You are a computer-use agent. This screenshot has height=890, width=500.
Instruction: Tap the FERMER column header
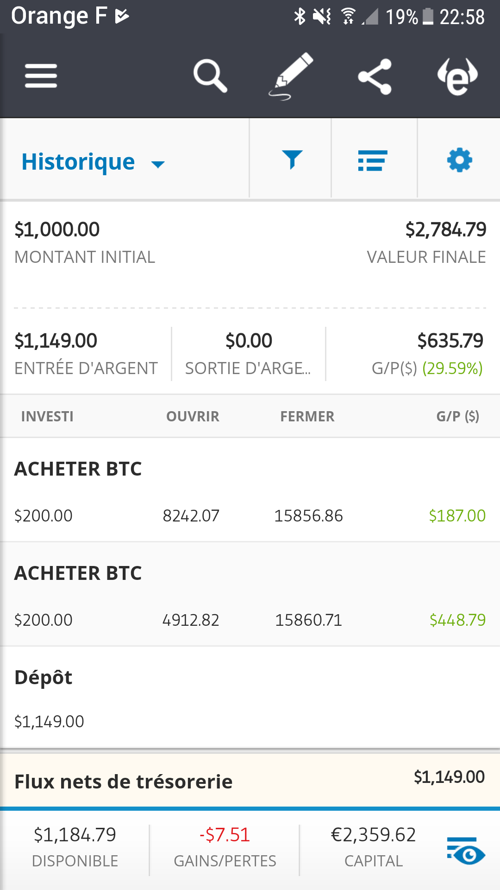pyautogui.click(x=307, y=416)
